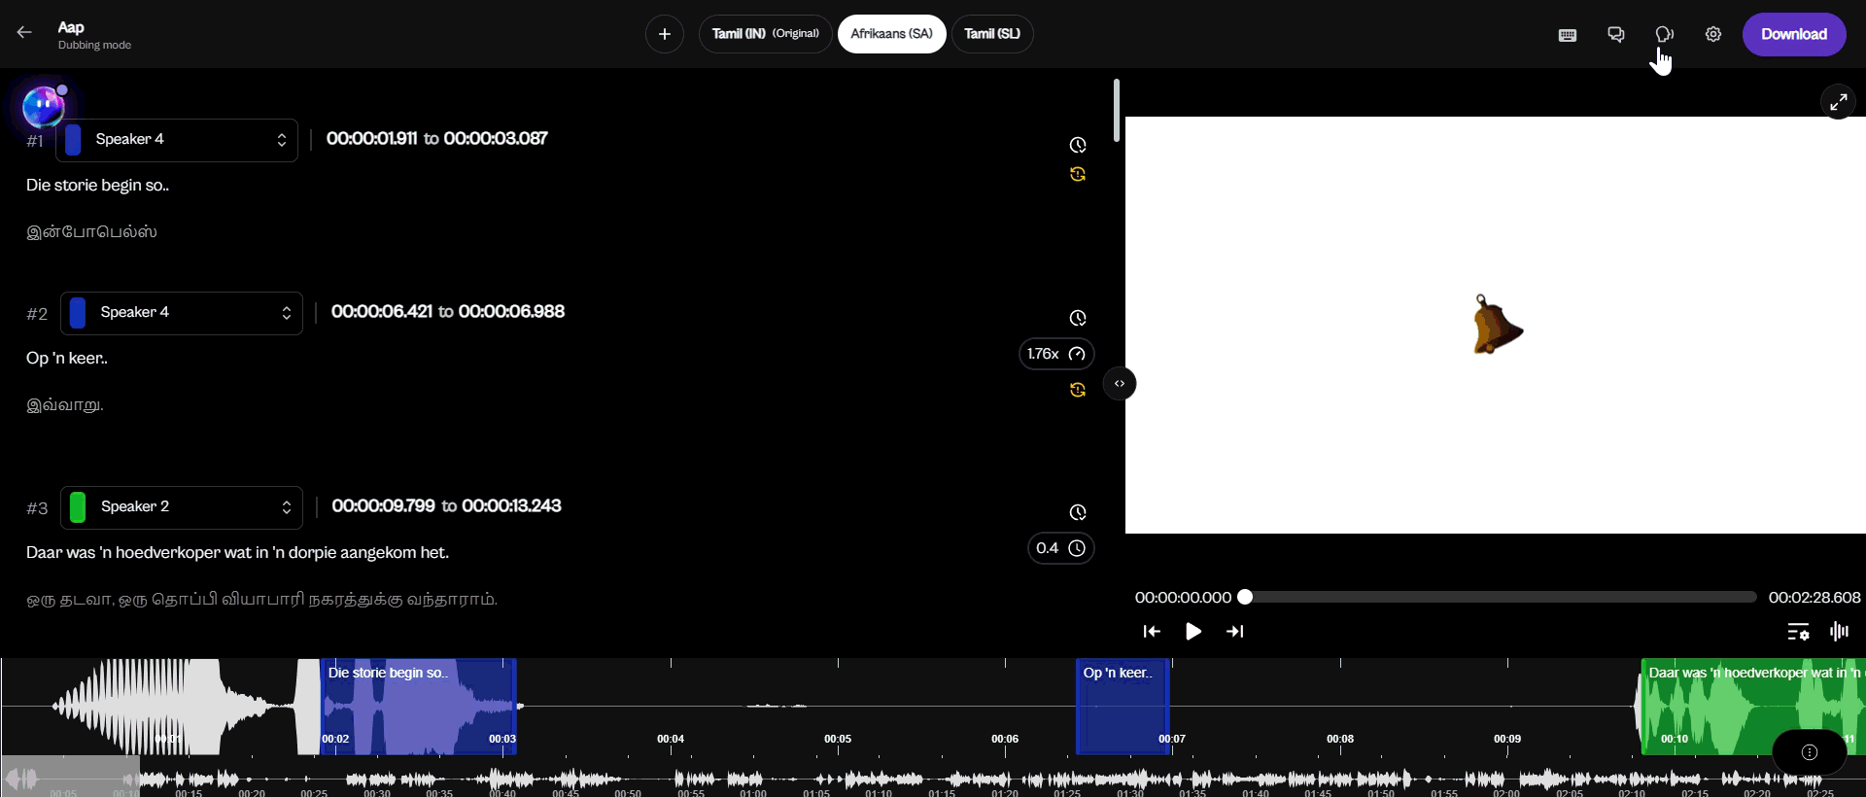Select the Tamil (SL) language tab

click(x=992, y=34)
